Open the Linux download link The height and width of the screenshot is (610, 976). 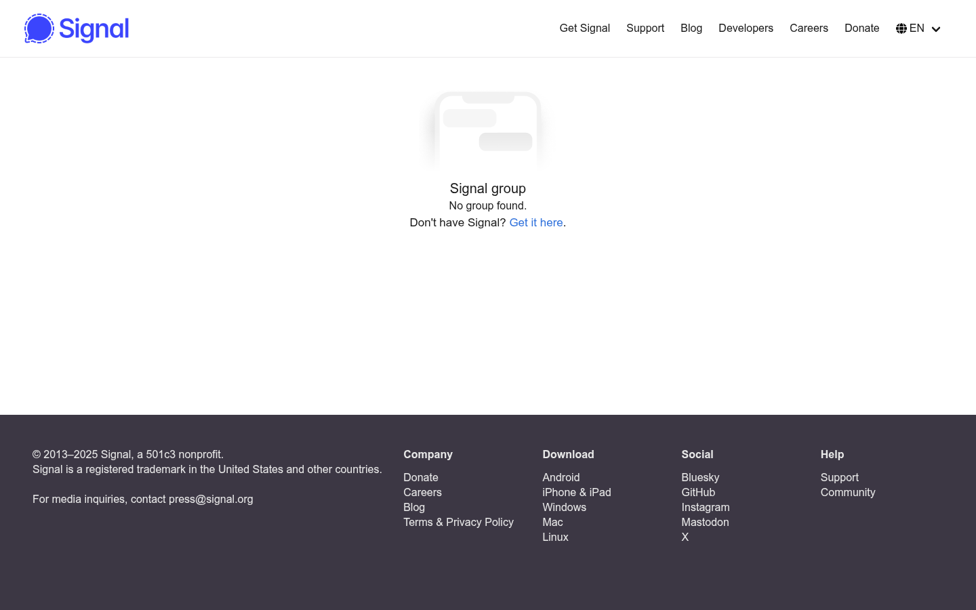(555, 537)
